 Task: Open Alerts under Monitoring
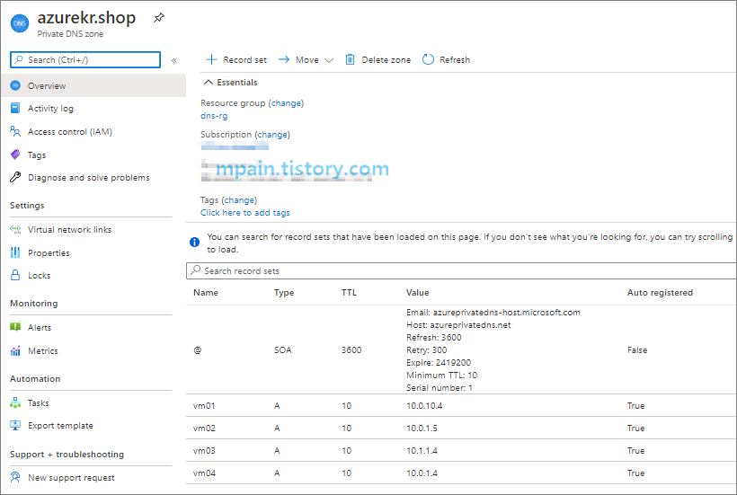pos(40,327)
